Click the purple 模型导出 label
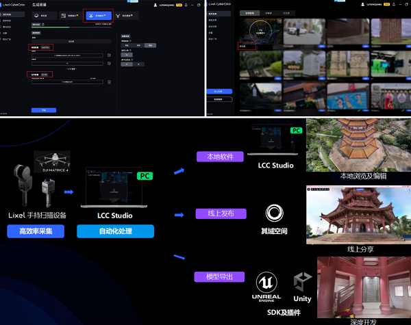 [x=219, y=277]
